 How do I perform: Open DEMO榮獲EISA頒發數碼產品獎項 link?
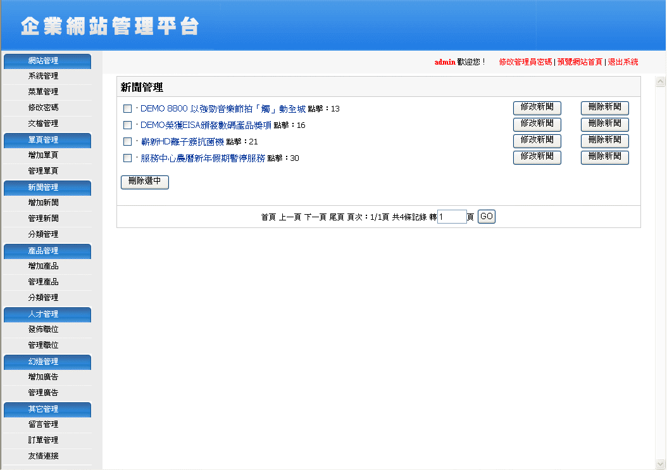(206, 125)
